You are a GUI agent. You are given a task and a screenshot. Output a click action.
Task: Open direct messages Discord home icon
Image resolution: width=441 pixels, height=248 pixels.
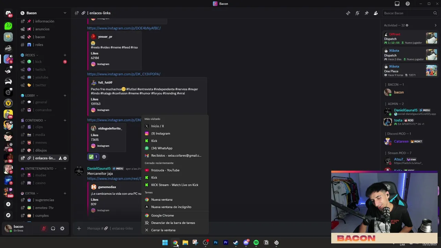coord(8,13)
